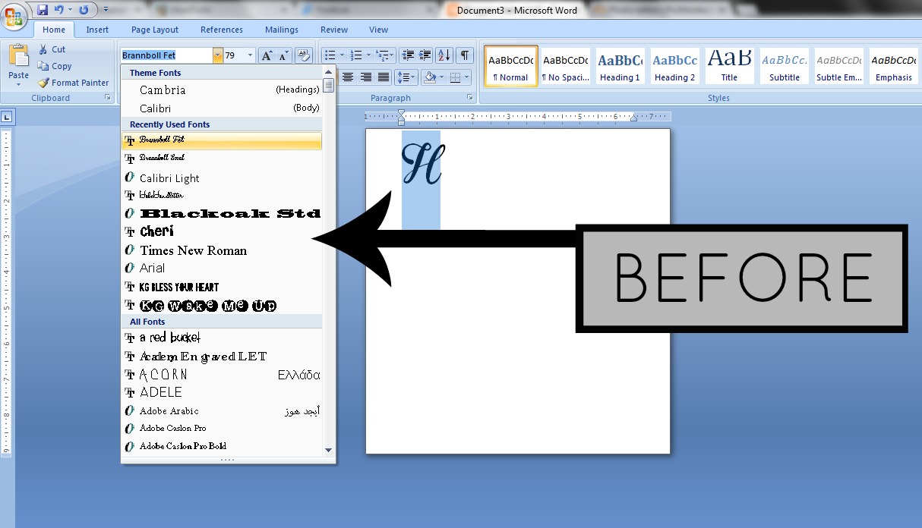Open Paragraph dialog launcher
This screenshot has width=922, height=528.
471,98
